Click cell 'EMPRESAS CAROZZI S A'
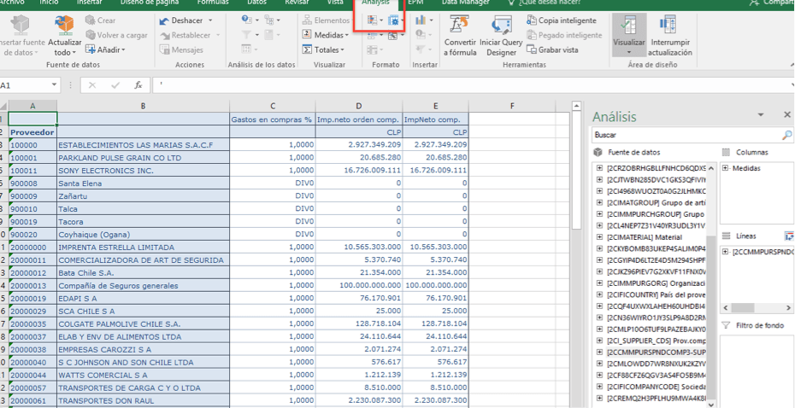Screen dimensions: 795x408 [x=144, y=349]
